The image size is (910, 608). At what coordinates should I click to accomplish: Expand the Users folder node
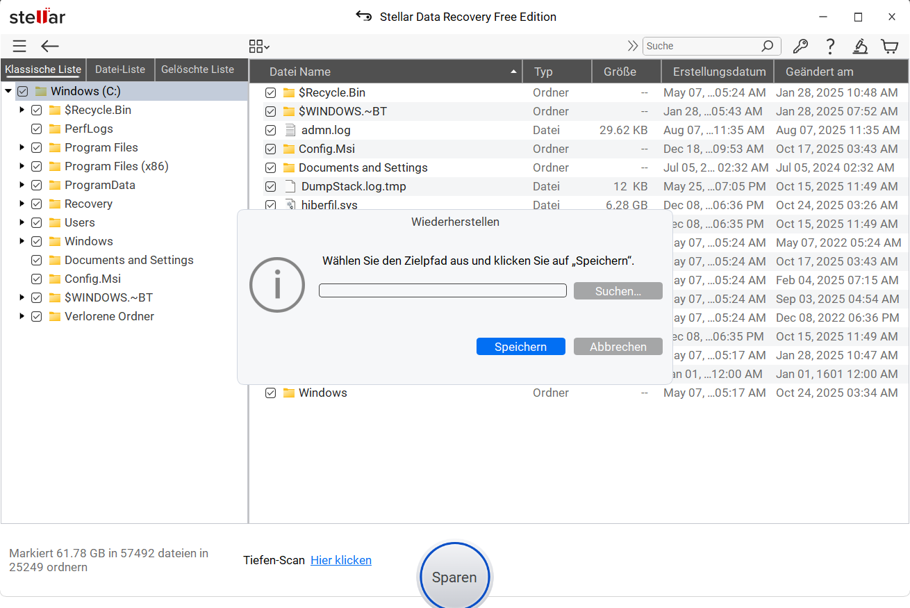[x=22, y=222]
